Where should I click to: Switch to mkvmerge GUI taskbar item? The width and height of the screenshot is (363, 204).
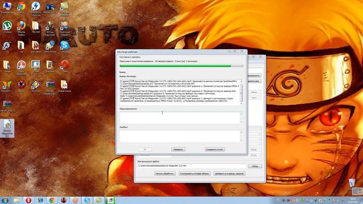tap(110, 200)
